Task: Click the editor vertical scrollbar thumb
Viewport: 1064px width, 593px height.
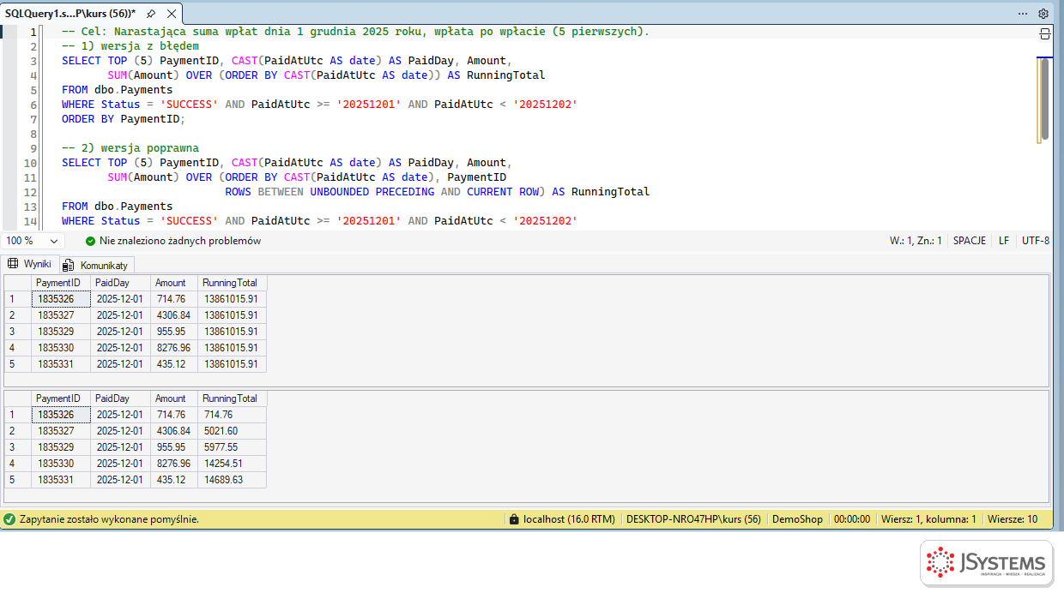Action: tap(1043, 99)
